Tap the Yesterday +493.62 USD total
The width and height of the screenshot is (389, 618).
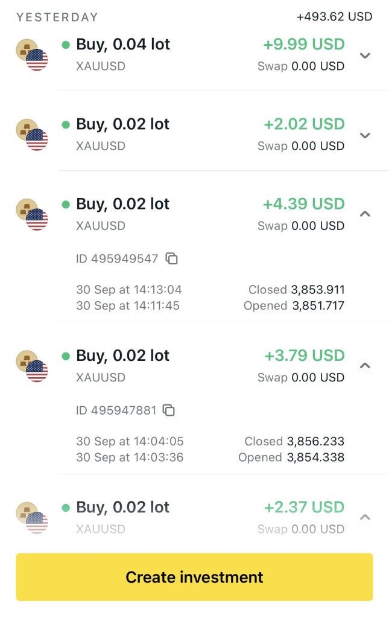pos(334,17)
